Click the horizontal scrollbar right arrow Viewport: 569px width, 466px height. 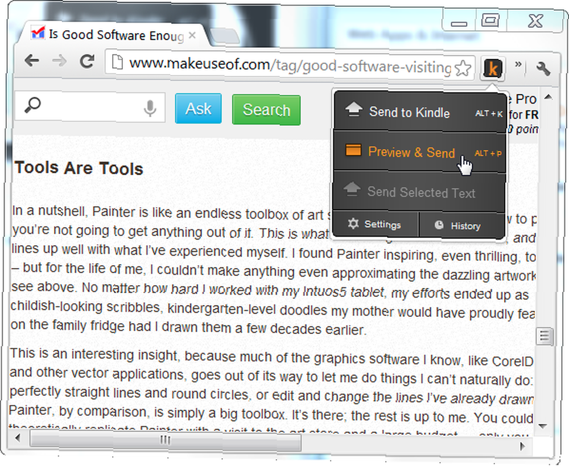point(522,446)
